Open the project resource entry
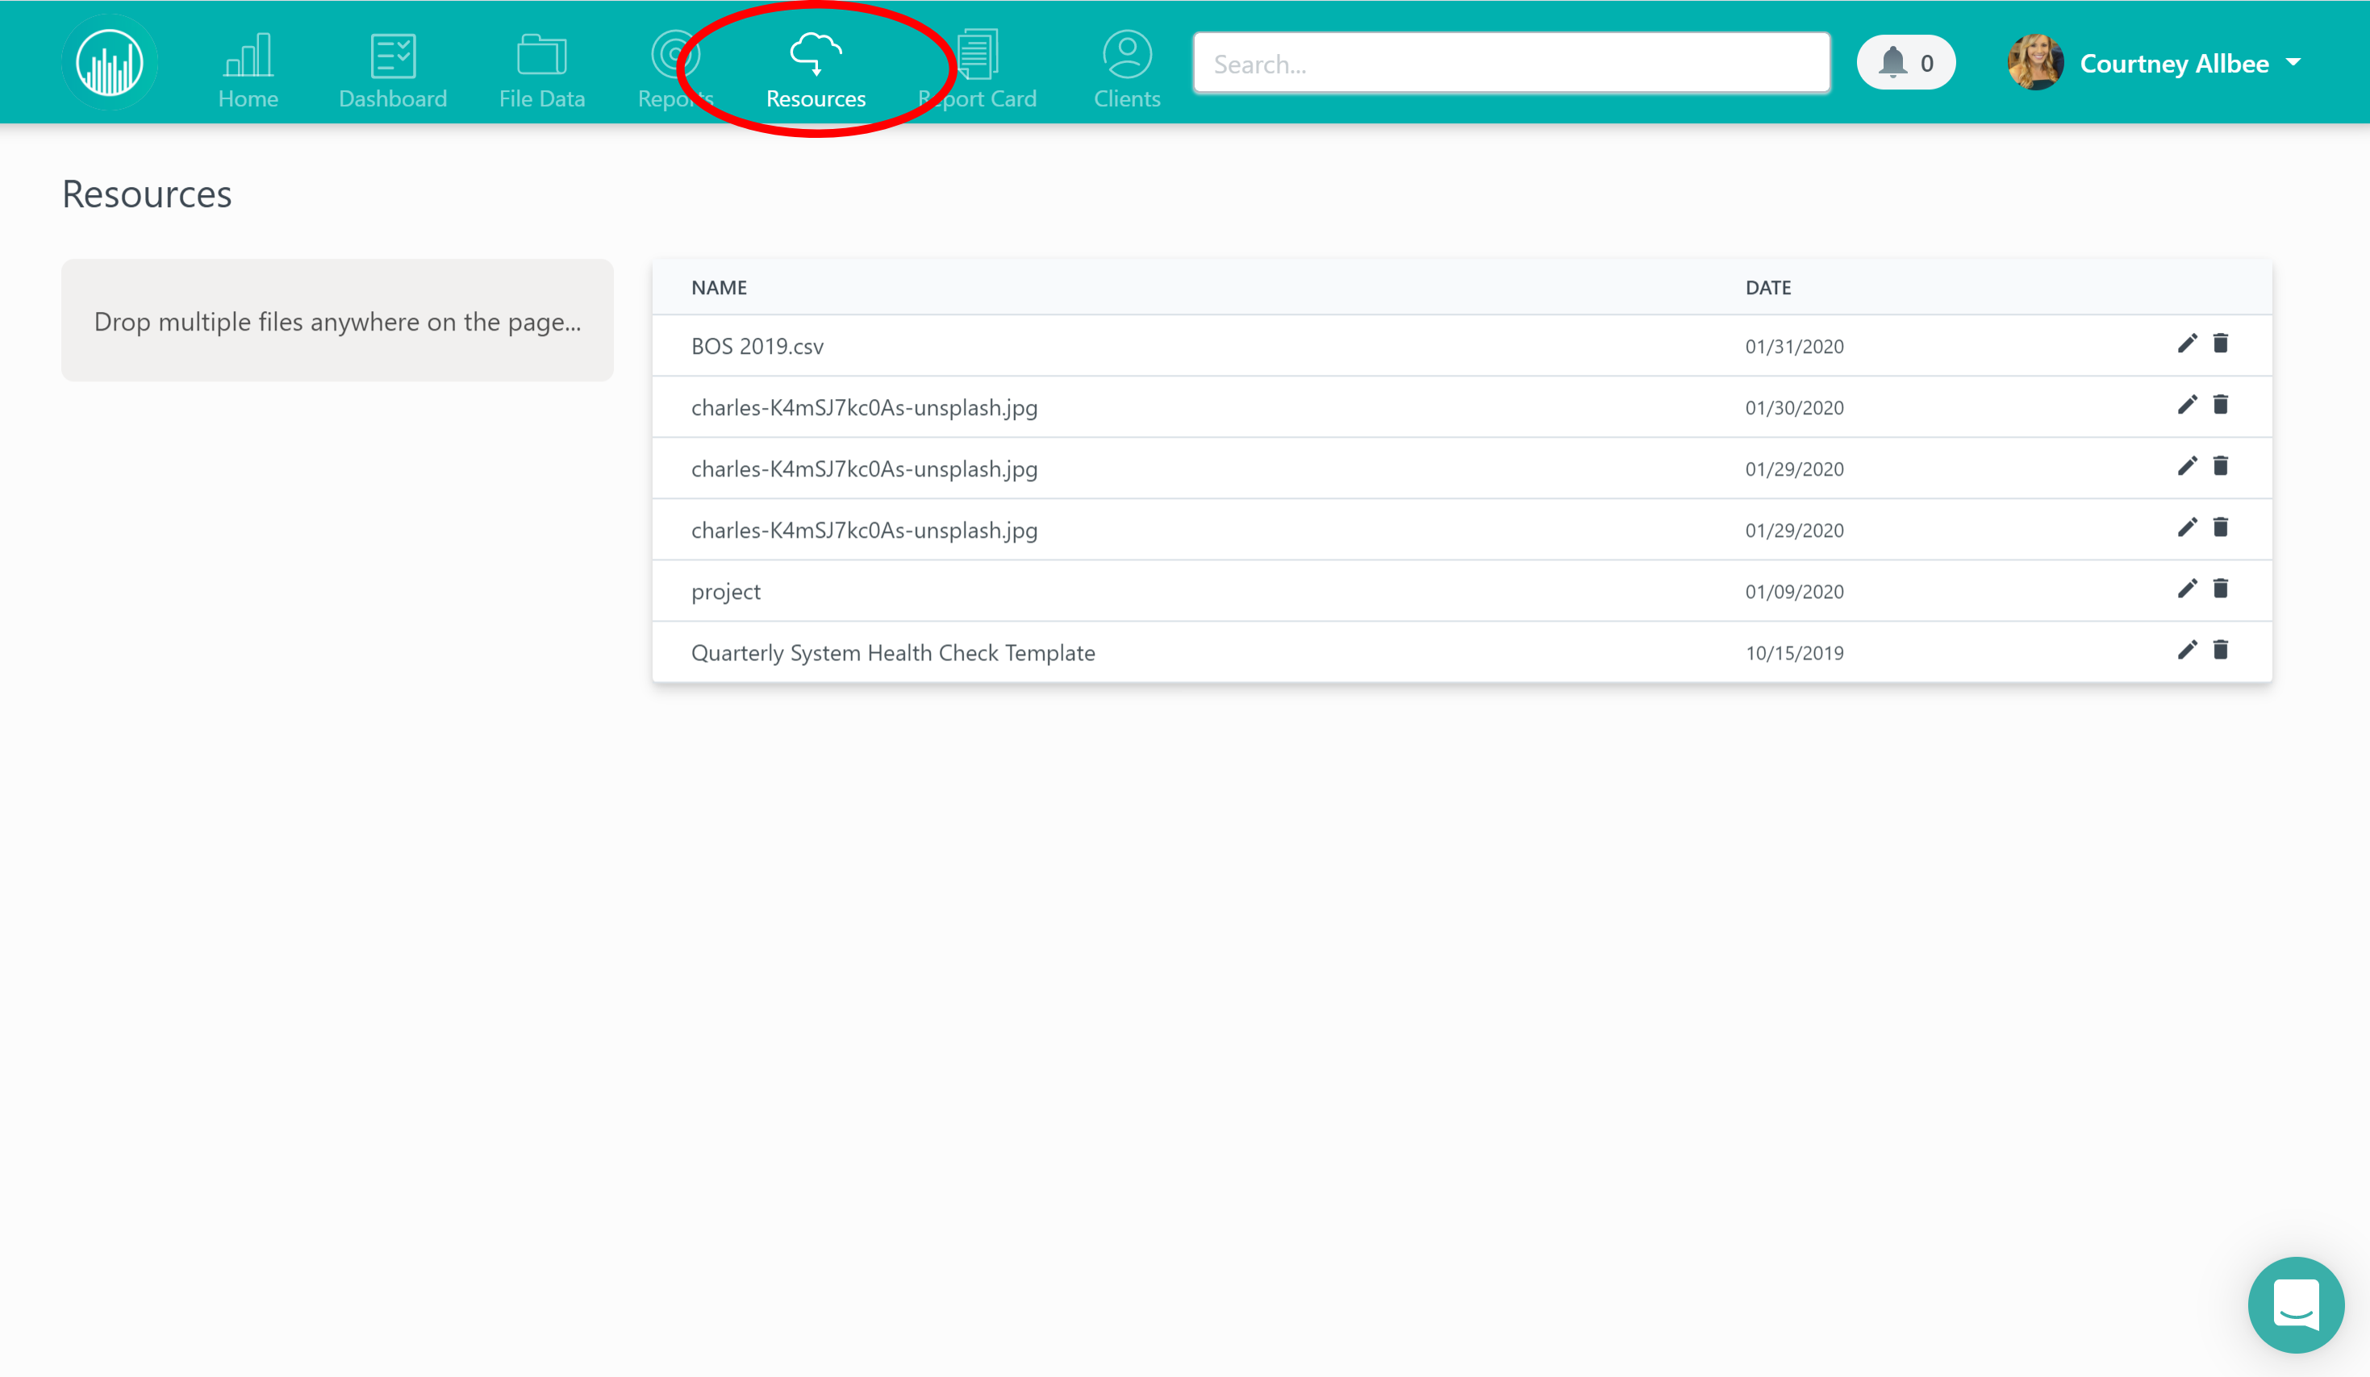 pyautogui.click(x=725, y=590)
